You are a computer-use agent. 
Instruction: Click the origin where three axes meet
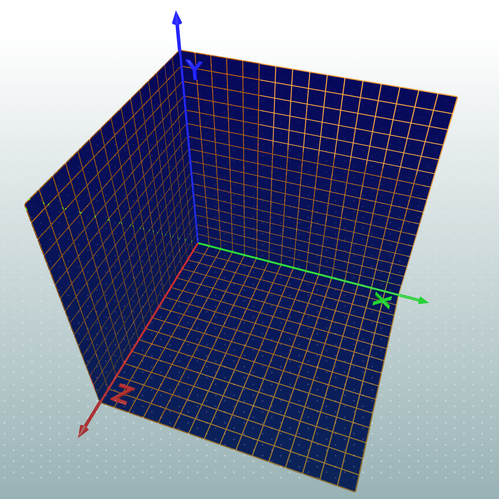click(x=198, y=243)
